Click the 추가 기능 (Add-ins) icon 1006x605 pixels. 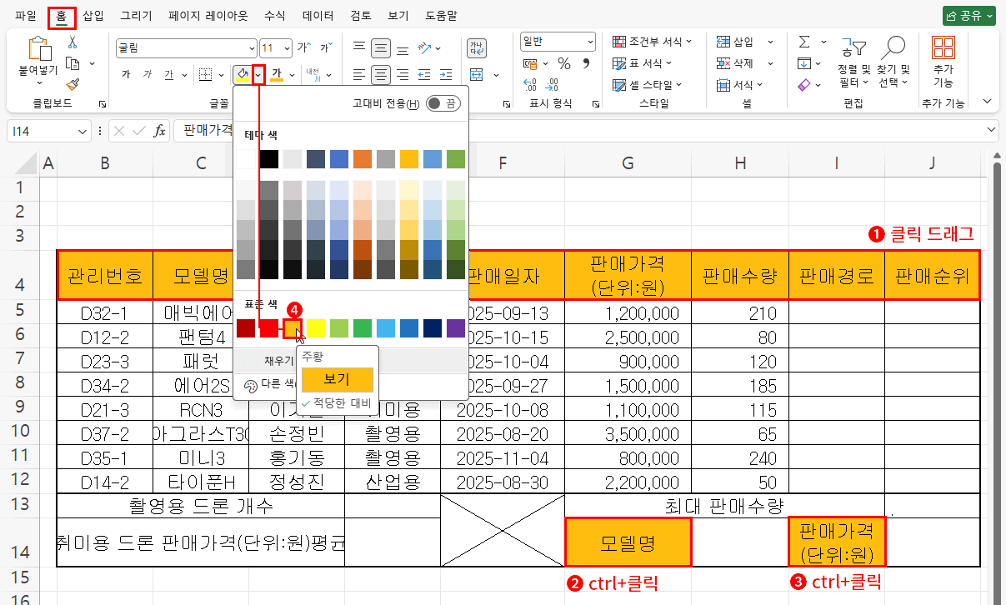click(943, 47)
